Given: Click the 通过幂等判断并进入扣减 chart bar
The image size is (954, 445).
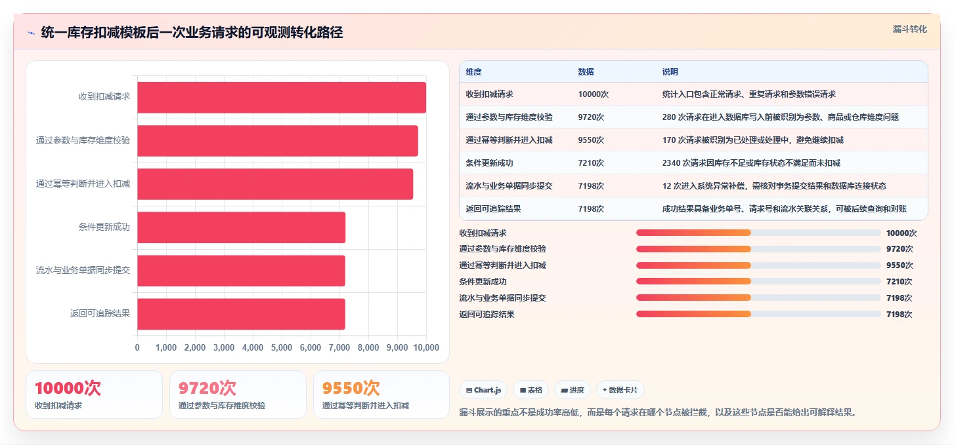Looking at the screenshot, I should point(275,184).
